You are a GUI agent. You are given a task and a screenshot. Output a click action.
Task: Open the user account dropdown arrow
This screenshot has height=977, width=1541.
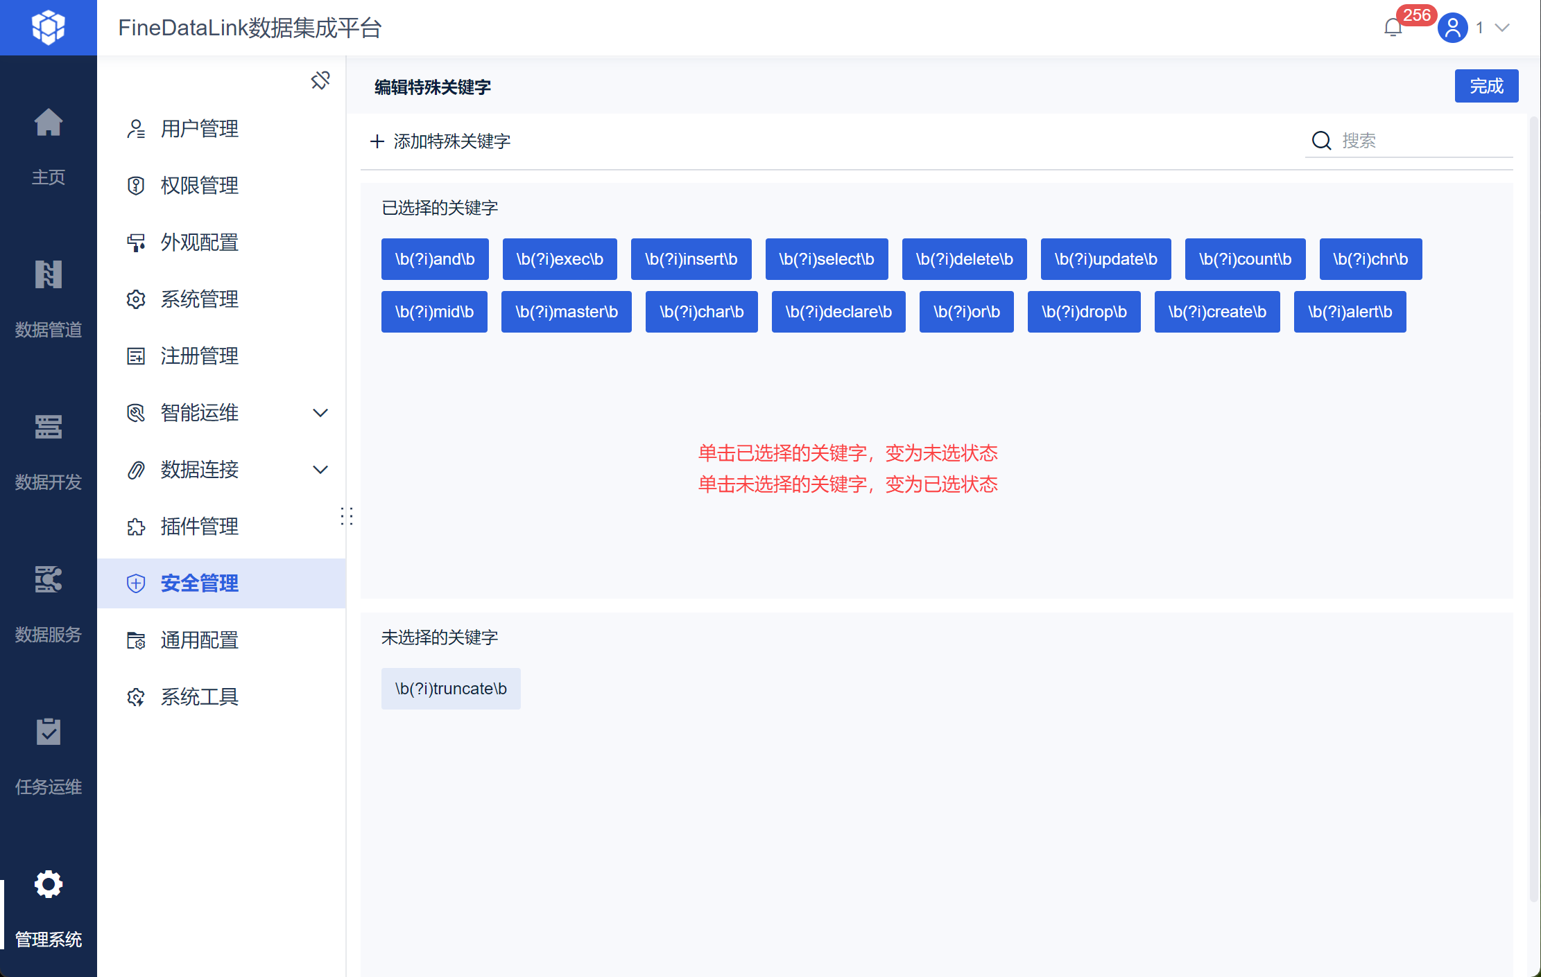point(1502,28)
